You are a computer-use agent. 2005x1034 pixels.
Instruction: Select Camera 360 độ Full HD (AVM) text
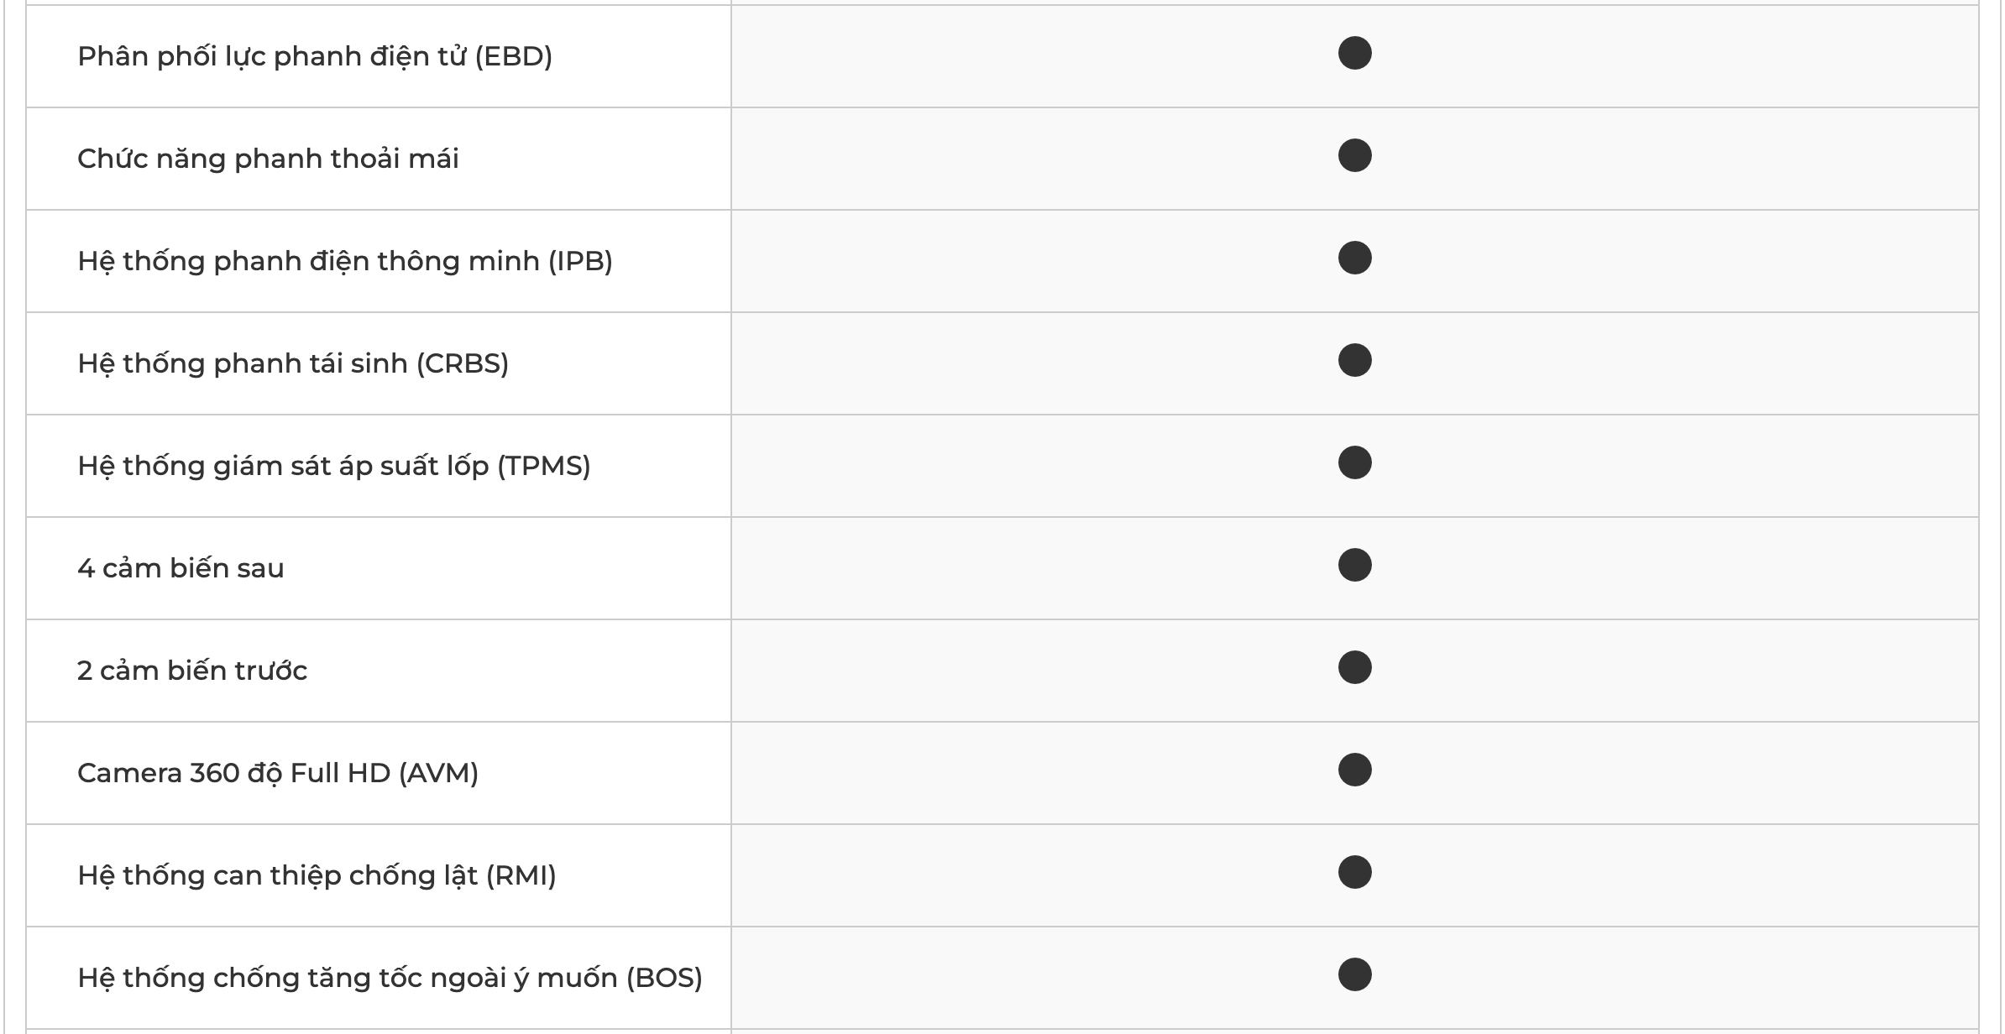pyautogui.click(x=278, y=773)
